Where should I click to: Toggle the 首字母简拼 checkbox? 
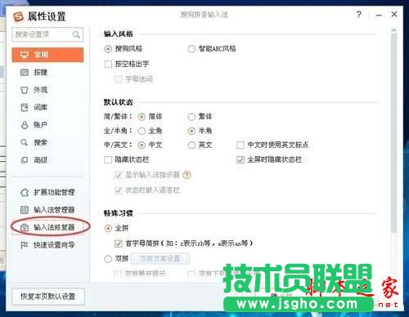click(x=118, y=243)
